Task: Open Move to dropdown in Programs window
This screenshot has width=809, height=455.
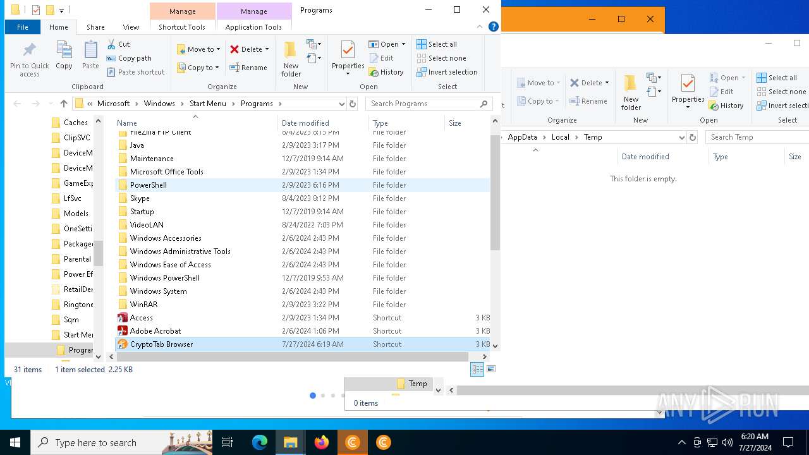Action: point(198,49)
